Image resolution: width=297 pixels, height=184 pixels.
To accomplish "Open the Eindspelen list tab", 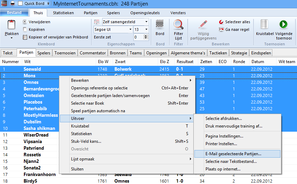I will point(261,53).
